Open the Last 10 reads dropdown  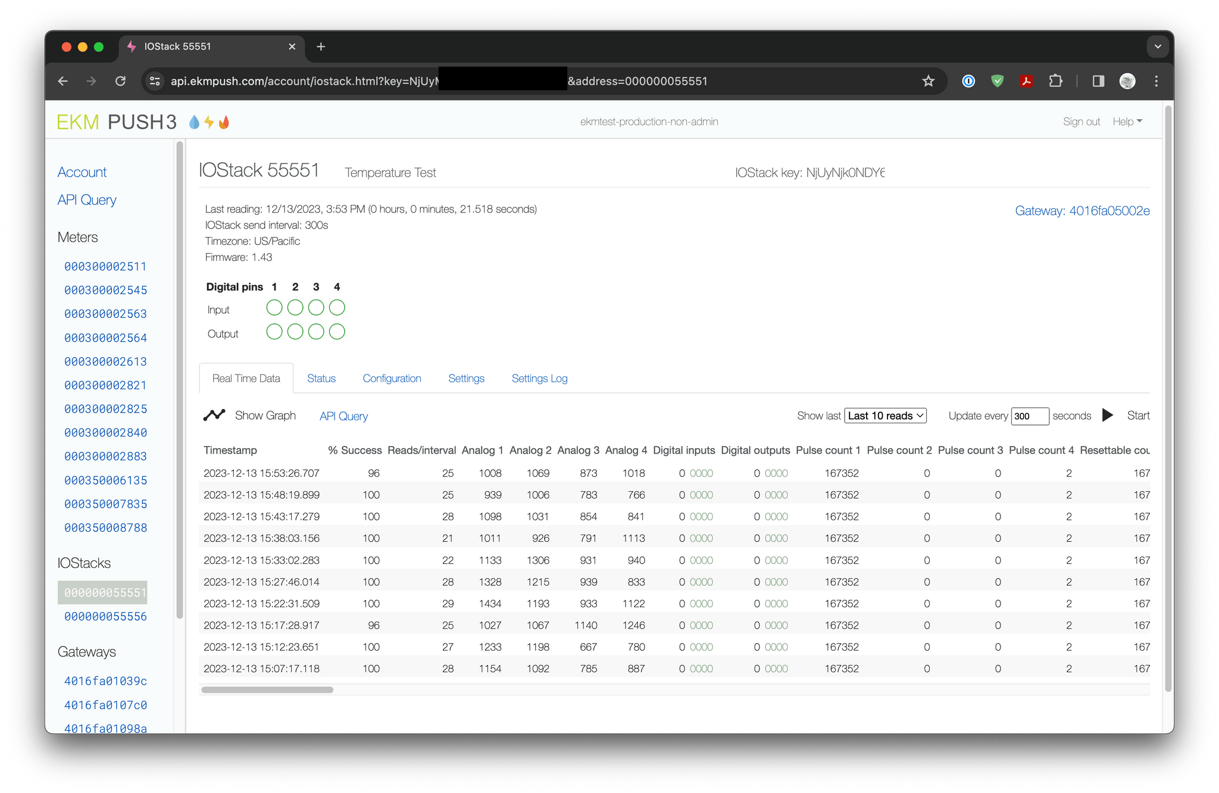point(885,416)
